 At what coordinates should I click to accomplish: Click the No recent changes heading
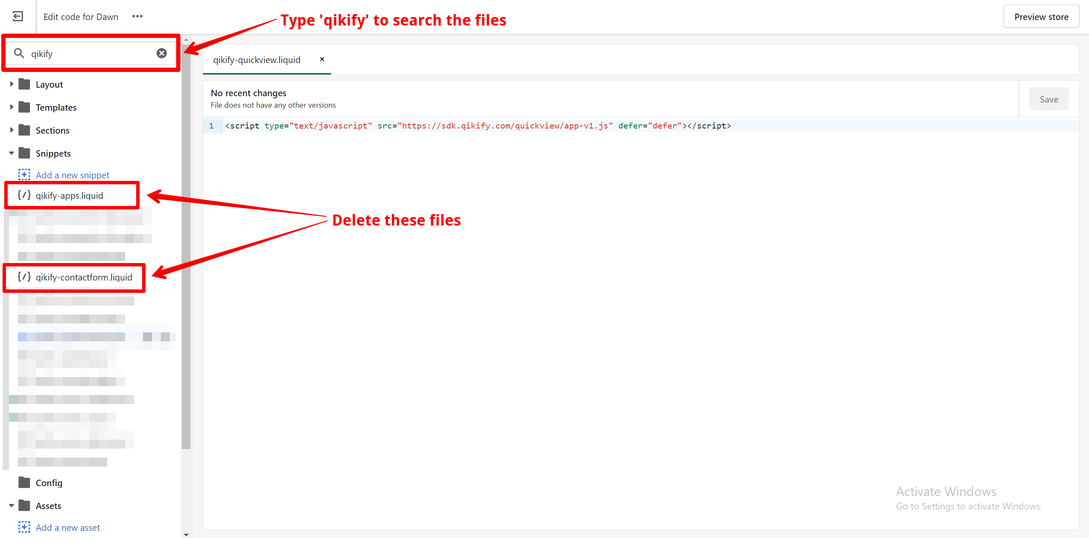coord(249,93)
